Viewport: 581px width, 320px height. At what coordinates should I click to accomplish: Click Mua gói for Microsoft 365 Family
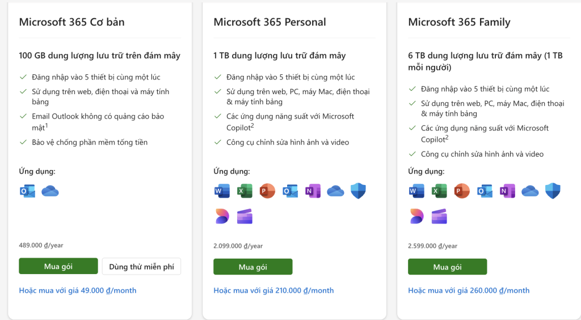point(448,267)
